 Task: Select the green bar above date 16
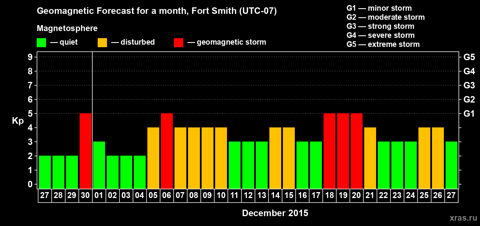[302, 165]
